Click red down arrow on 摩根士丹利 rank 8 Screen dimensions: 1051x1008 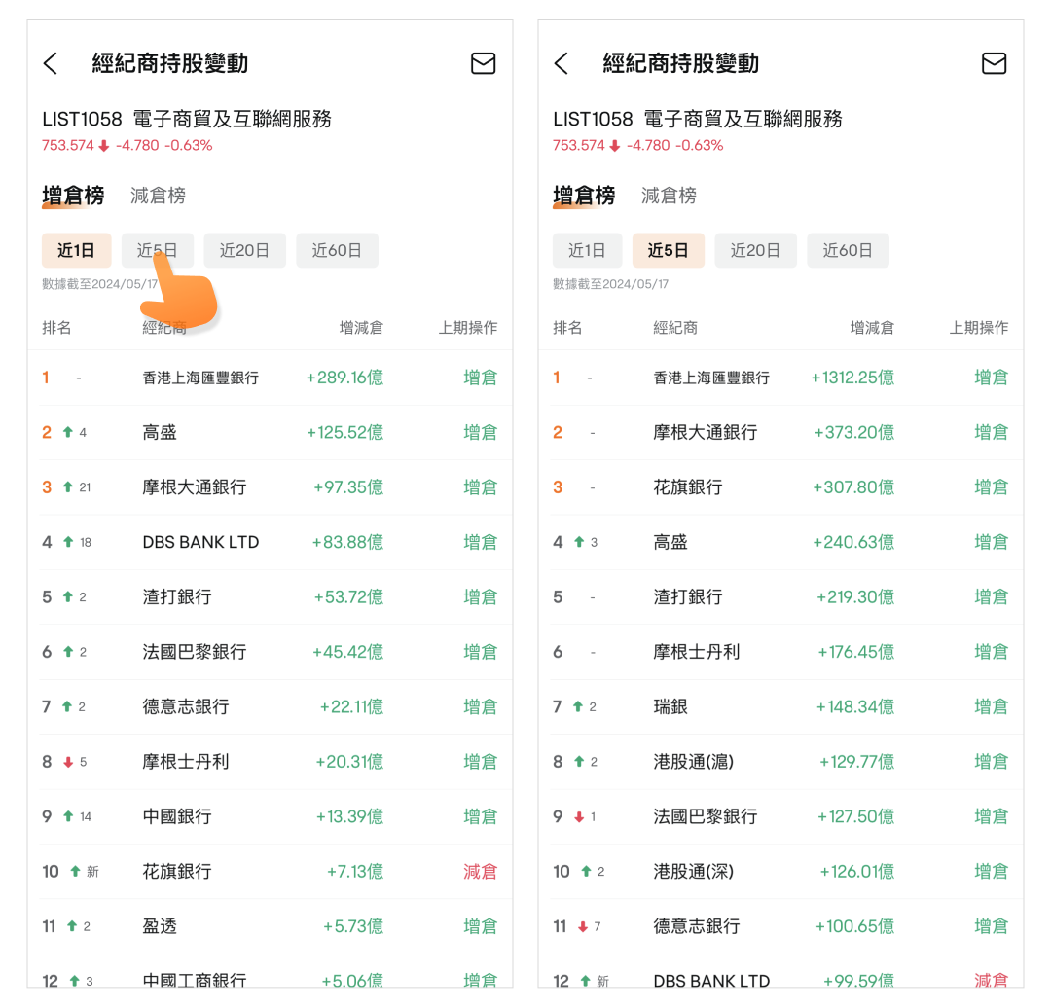point(68,762)
